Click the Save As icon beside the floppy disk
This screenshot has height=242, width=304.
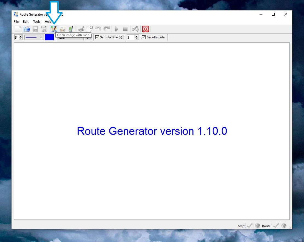tap(44, 29)
